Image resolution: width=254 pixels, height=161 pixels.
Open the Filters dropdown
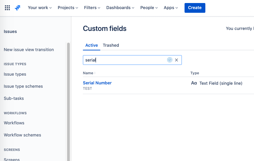click(92, 8)
